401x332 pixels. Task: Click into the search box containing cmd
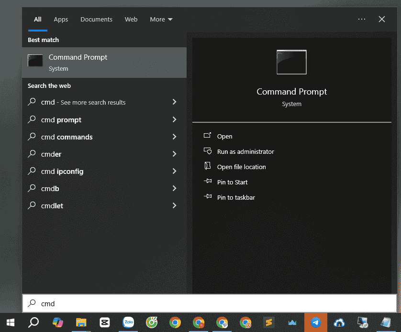point(210,303)
